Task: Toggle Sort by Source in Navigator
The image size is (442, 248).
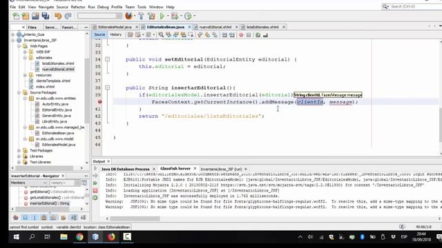Action: tap(83, 218)
